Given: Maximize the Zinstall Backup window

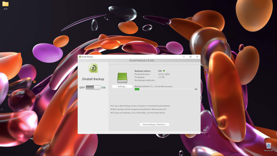Looking at the screenshot, I should (190, 57).
